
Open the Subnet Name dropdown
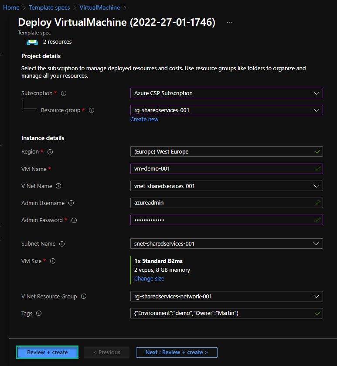click(226, 244)
